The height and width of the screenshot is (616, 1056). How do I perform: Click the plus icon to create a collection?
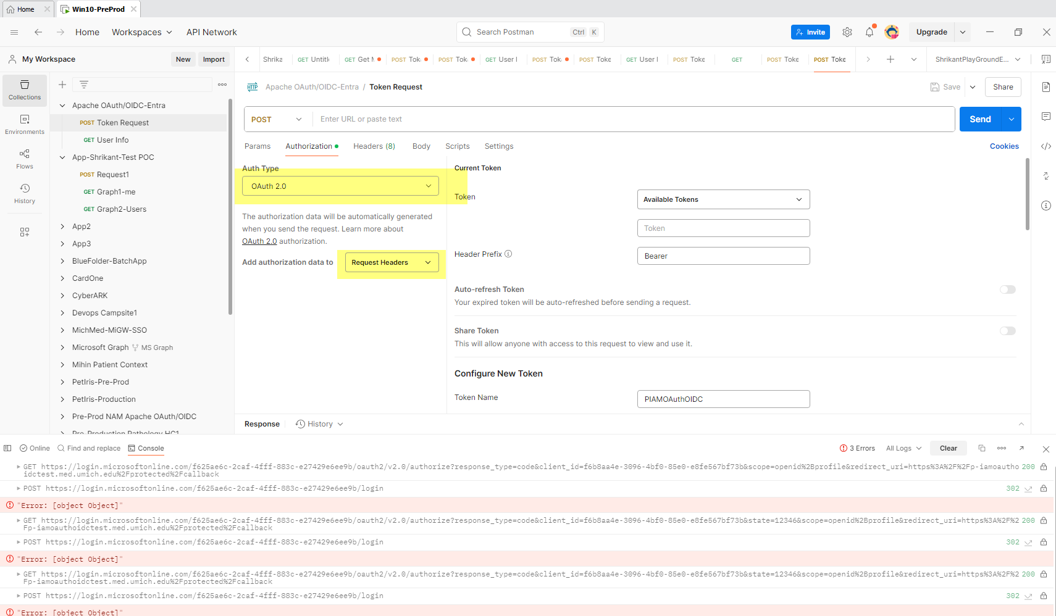click(x=62, y=85)
